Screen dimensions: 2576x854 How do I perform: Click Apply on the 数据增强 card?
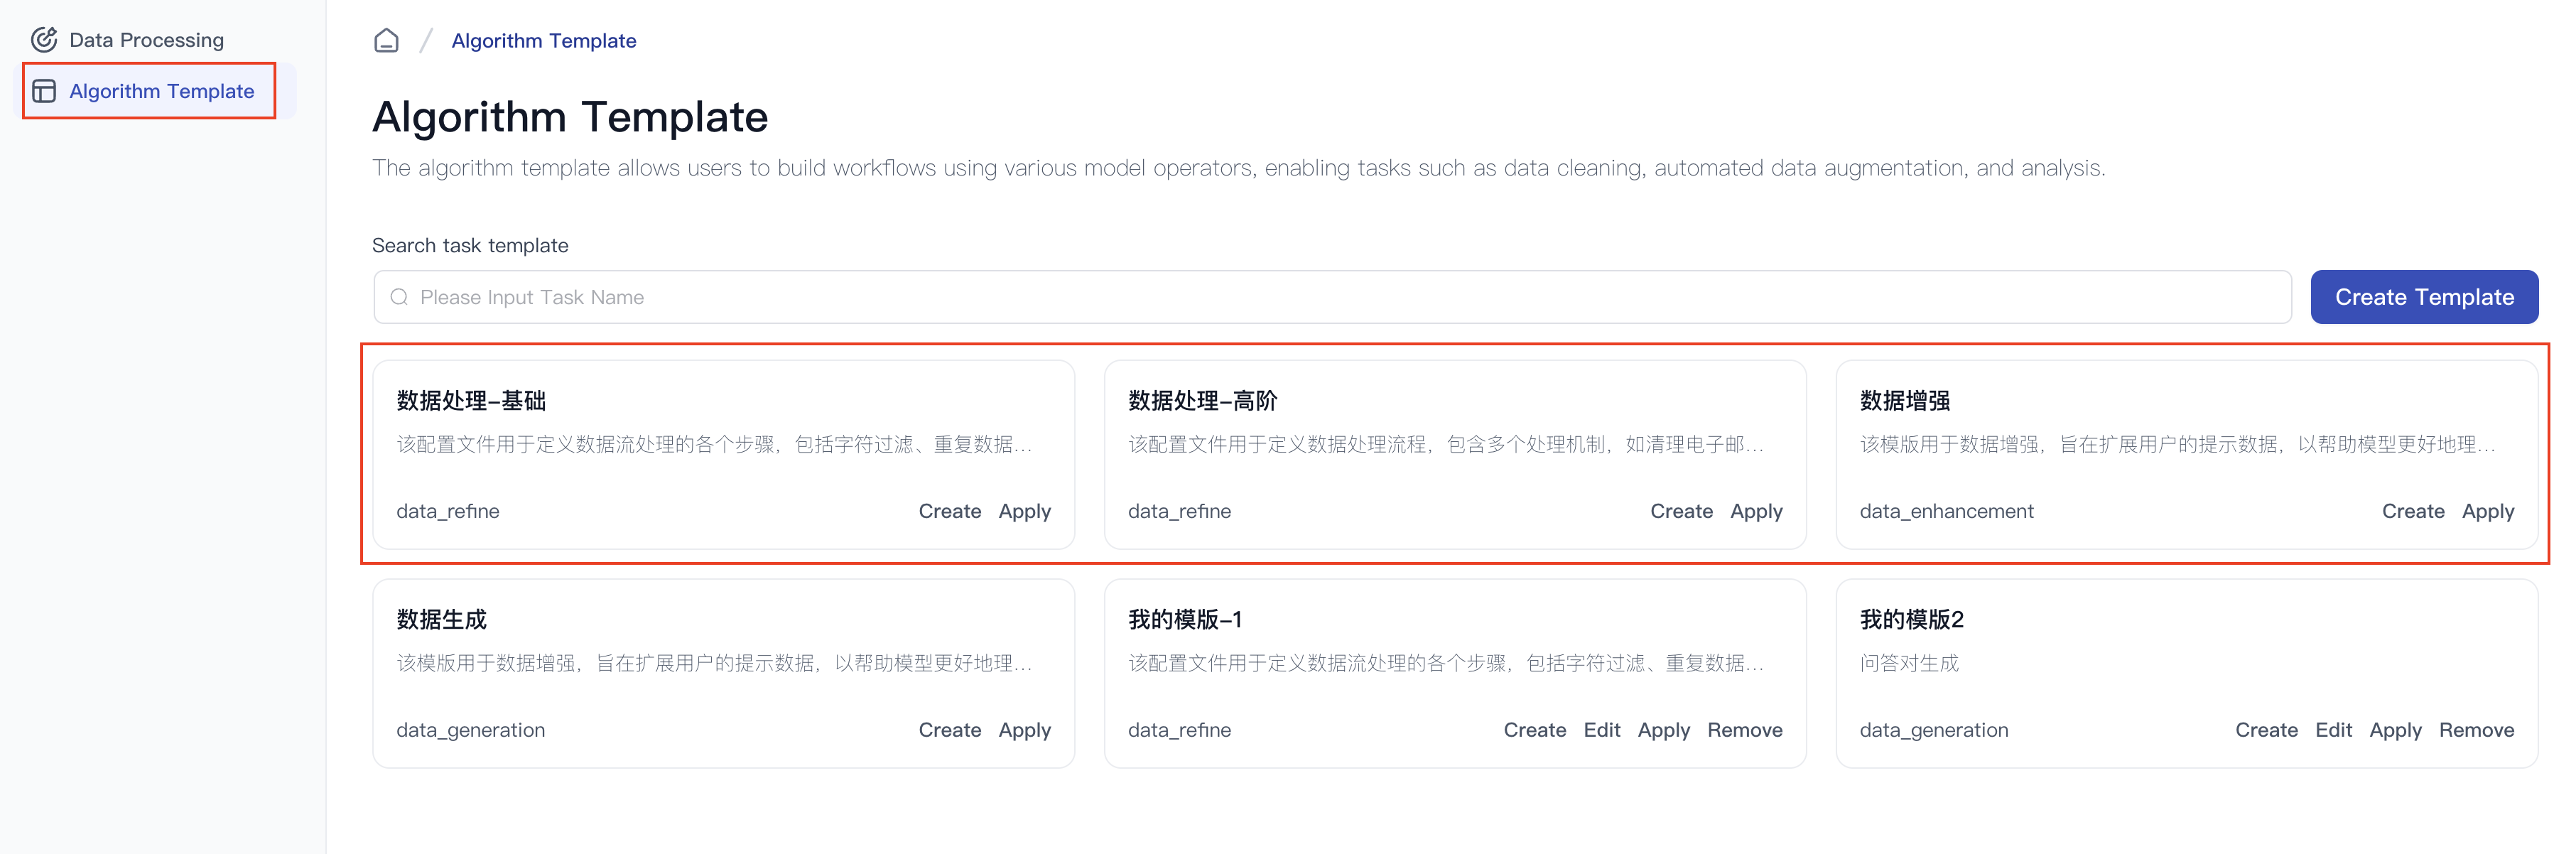[2488, 511]
